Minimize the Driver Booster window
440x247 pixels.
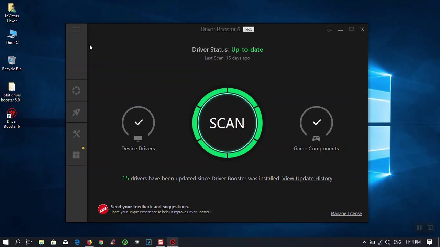coord(340,29)
